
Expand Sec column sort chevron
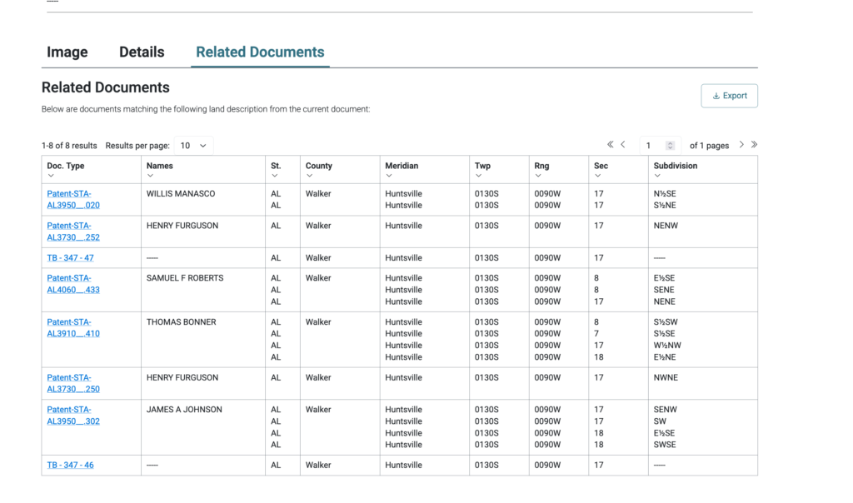click(597, 176)
